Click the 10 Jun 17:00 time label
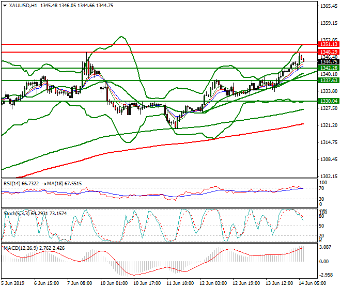This screenshot has width=341, height=289. [147, 283]
